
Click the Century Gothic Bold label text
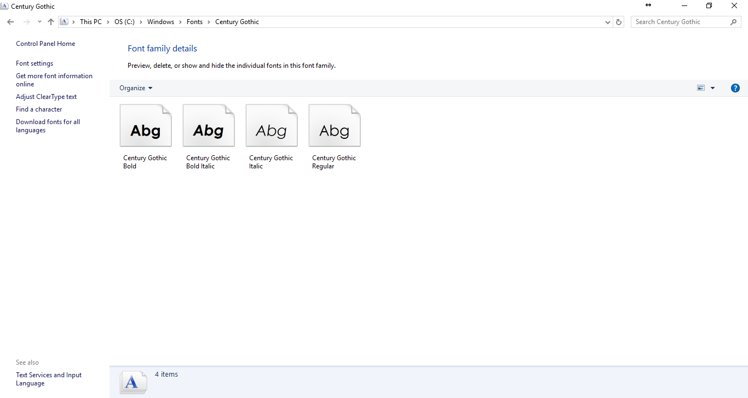(x=145, y=162)
